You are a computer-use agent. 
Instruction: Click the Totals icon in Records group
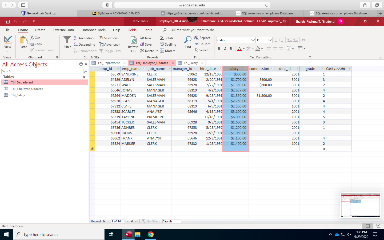[167, 38]
